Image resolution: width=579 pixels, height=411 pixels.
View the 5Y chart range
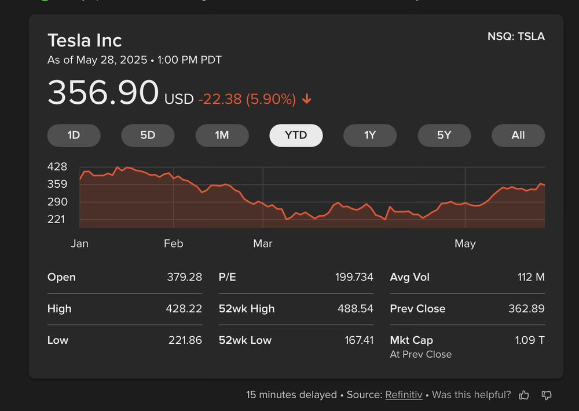tap(444, 135)
